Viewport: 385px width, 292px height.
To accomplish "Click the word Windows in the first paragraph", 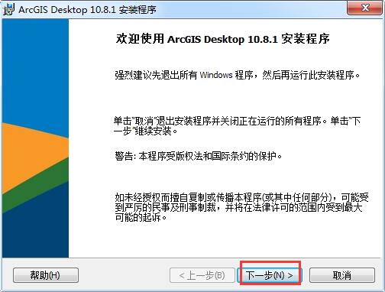I will (x=216, y=75).
